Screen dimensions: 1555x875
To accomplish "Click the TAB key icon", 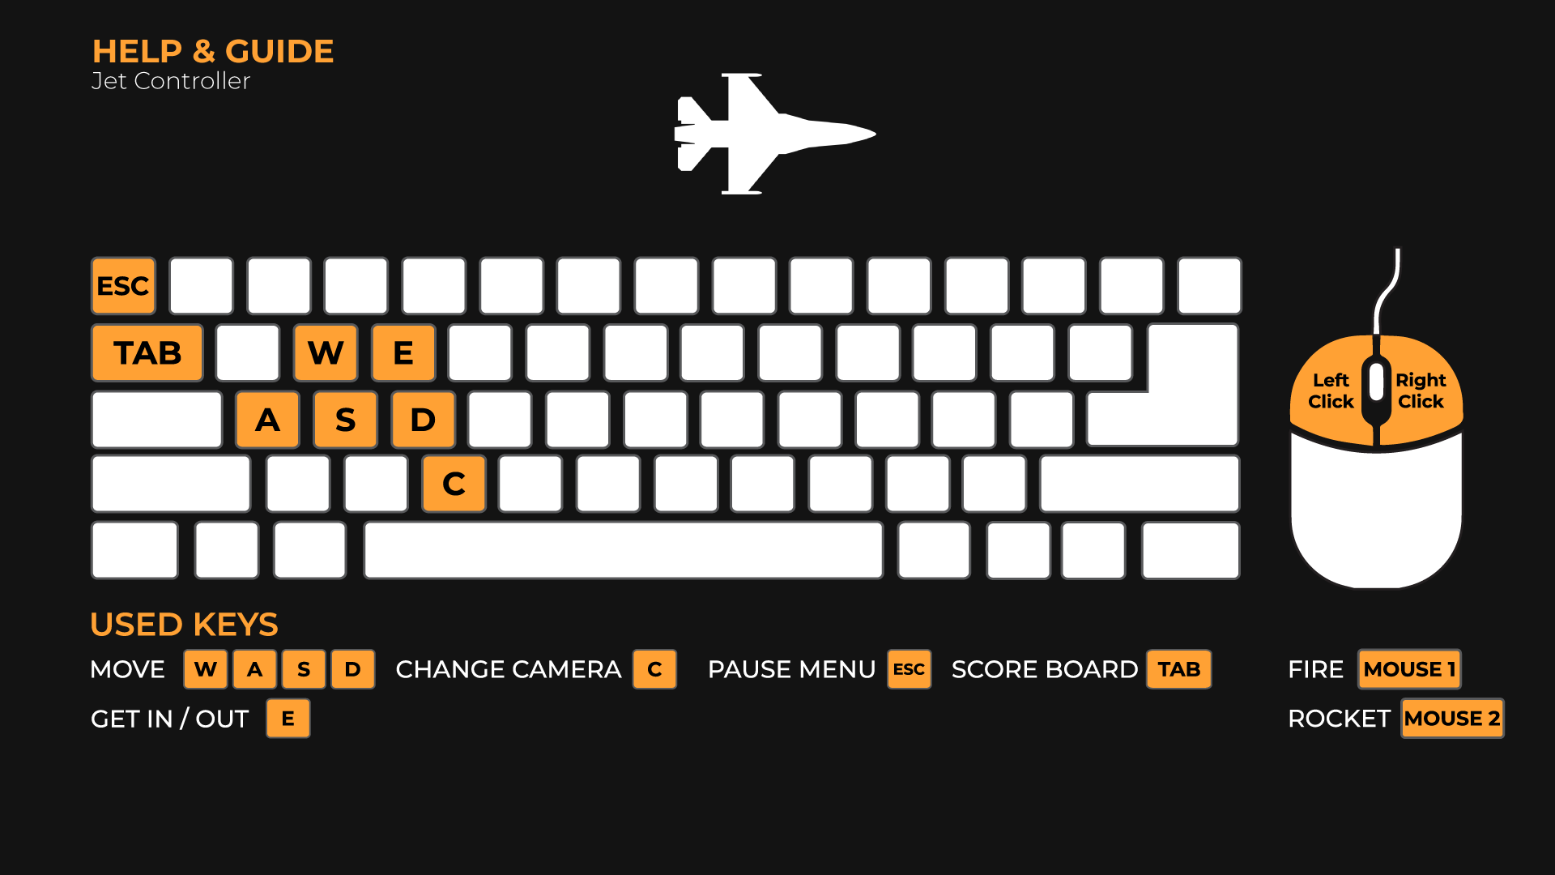I will click(x=151, y=353).
